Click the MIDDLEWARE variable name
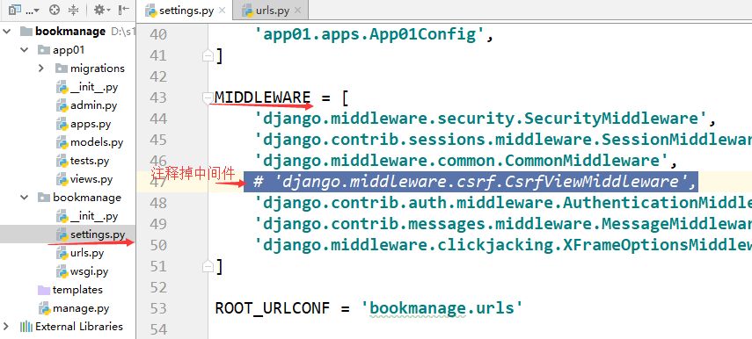The image size is (752, 339). pyautogui.click(x=263, y=97)
